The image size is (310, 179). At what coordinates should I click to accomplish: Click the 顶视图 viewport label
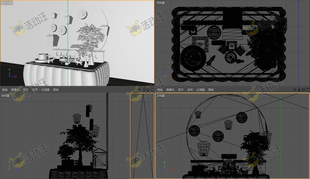pyautogui.click(x=160, y=3)
